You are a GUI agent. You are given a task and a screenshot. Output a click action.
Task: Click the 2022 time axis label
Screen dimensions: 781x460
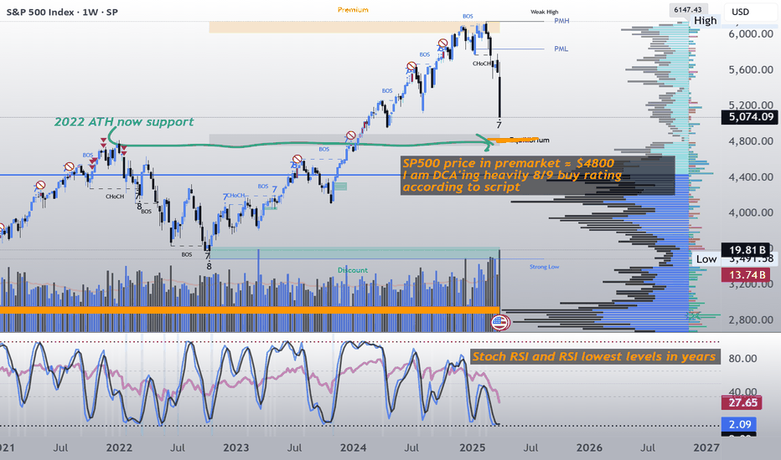(x=119, y=447)
